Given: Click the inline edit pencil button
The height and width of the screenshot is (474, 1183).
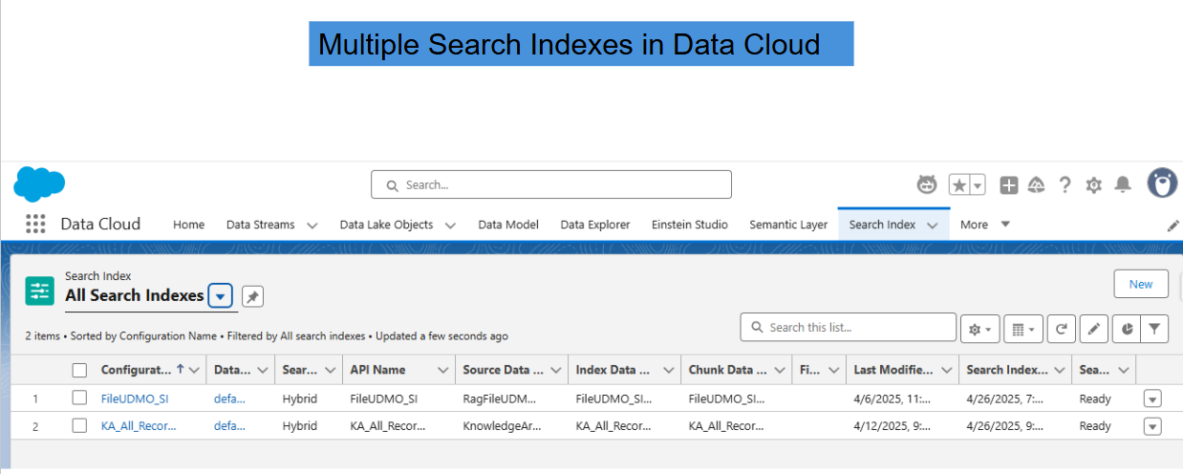Looking at the screenshot, I should tap(1094, 329).
